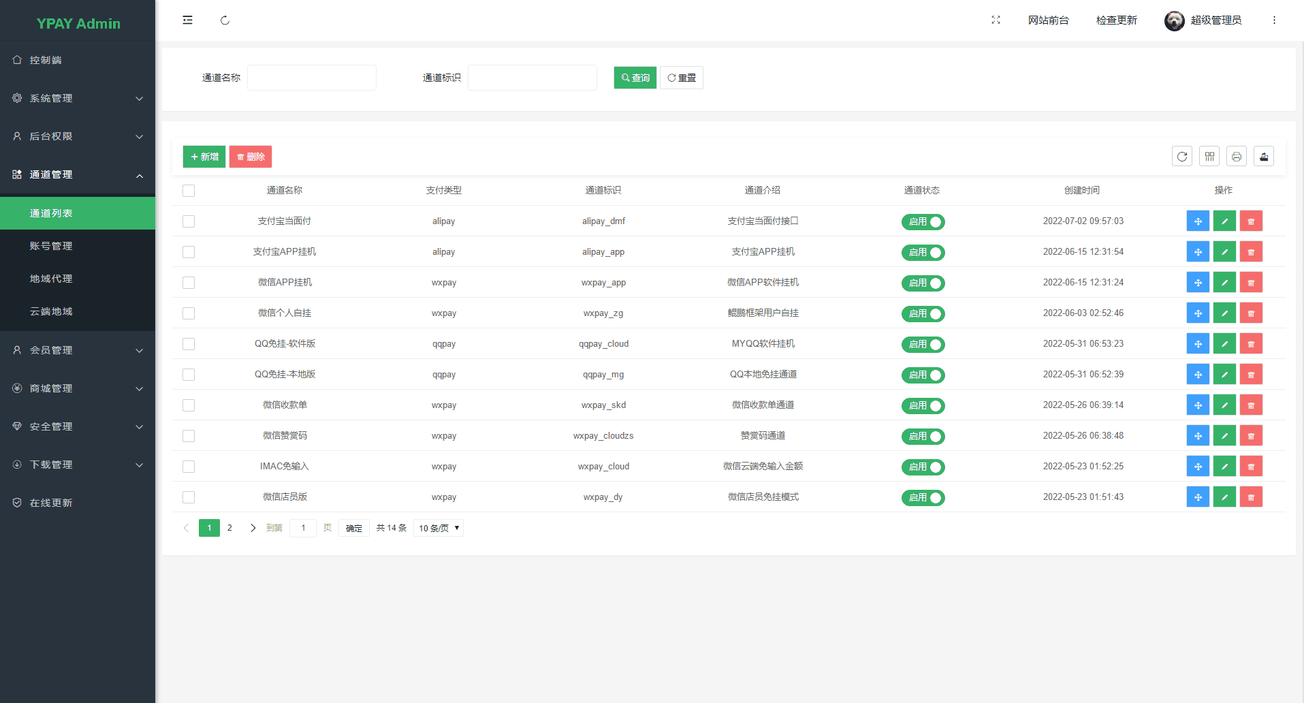Click the blue move icon for qqpay_cloud row
This screenshot has width=1304, height=703.
[x=1198, y=344]
